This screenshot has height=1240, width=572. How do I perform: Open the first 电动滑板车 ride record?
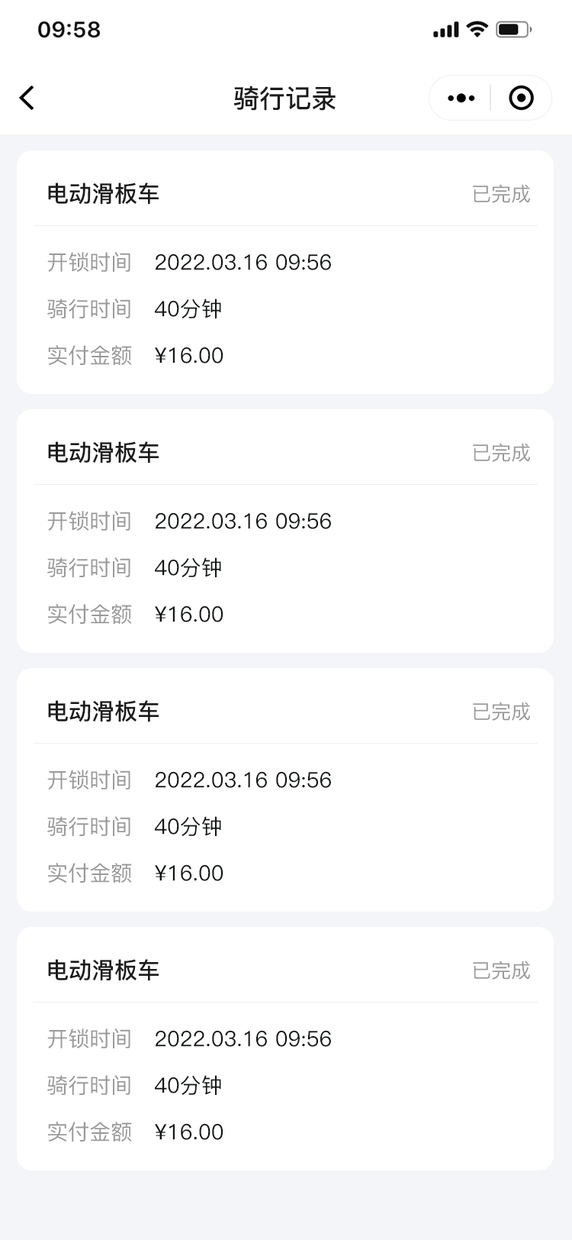285,272
